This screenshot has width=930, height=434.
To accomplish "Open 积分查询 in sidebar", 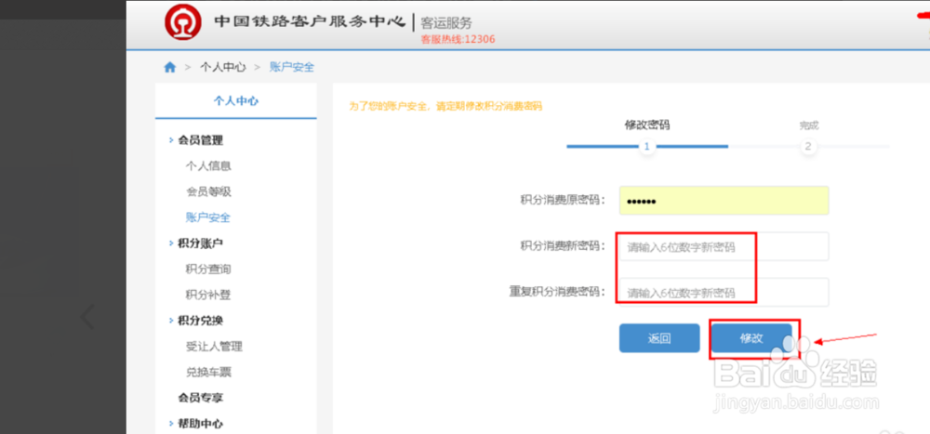I will pos(208,270).
